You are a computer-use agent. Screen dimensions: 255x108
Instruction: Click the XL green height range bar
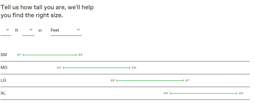pos(203,93)
